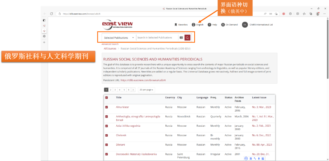Go to page 2 in pagination
Viewport: 329px width, 161px height.
[x=111, y=90]
